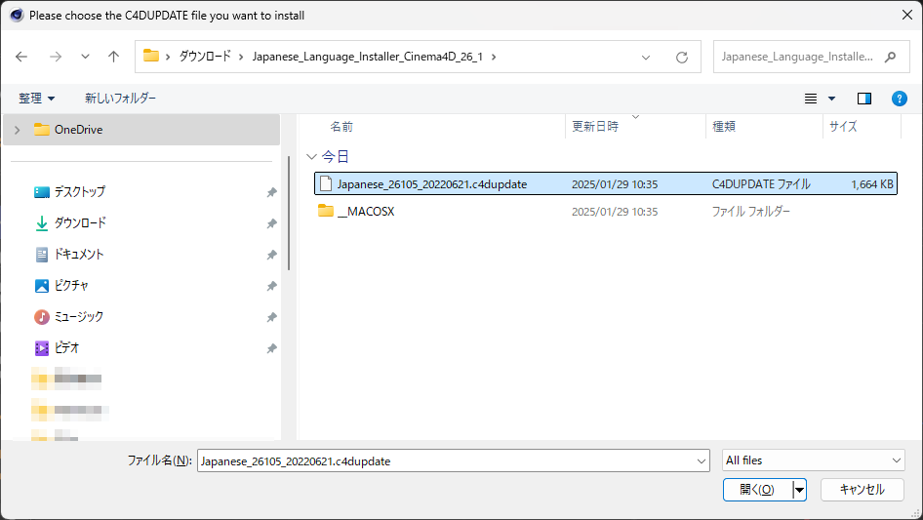Viewport: 923px width, 520px height.
Task: Sort by 種類 column header
Action: pyautogui.click(x=724, y=127)
